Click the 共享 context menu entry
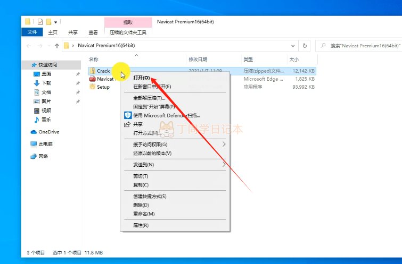Screen dimensions: 402x264 pos(138,124)
